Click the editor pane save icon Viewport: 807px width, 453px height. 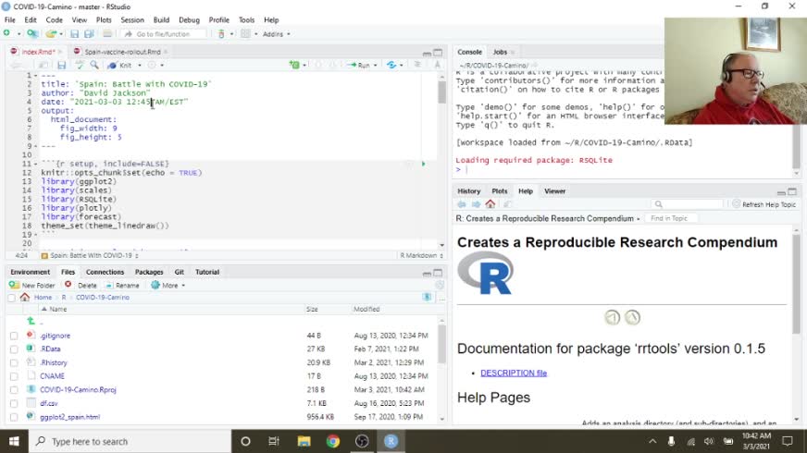tap(62, 66)
